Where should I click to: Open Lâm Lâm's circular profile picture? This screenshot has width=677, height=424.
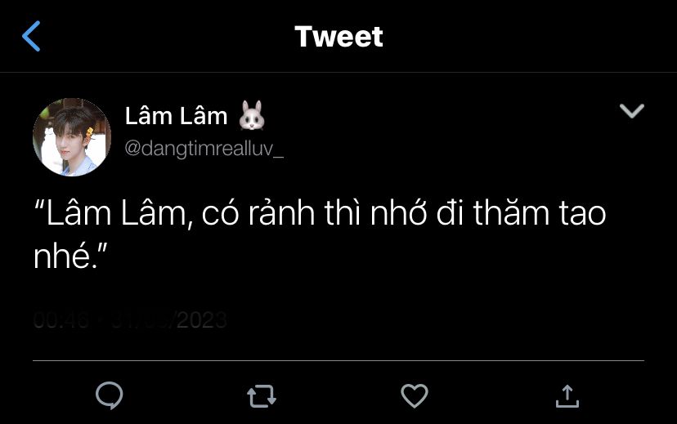pos(72,137)
